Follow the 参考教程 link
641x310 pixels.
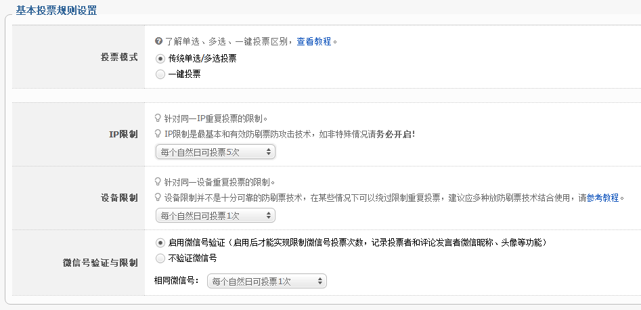click(602, 198)
